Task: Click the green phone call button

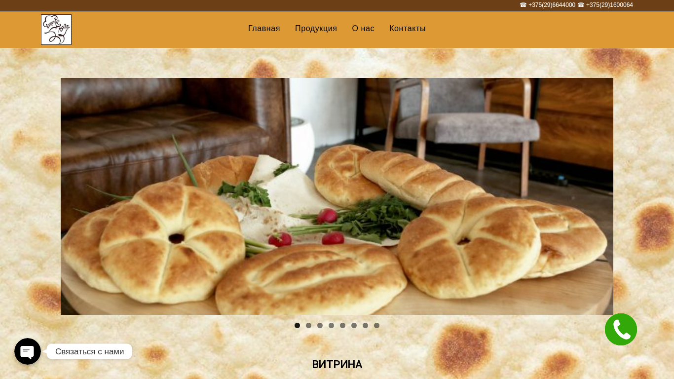Action: (621, 329)
